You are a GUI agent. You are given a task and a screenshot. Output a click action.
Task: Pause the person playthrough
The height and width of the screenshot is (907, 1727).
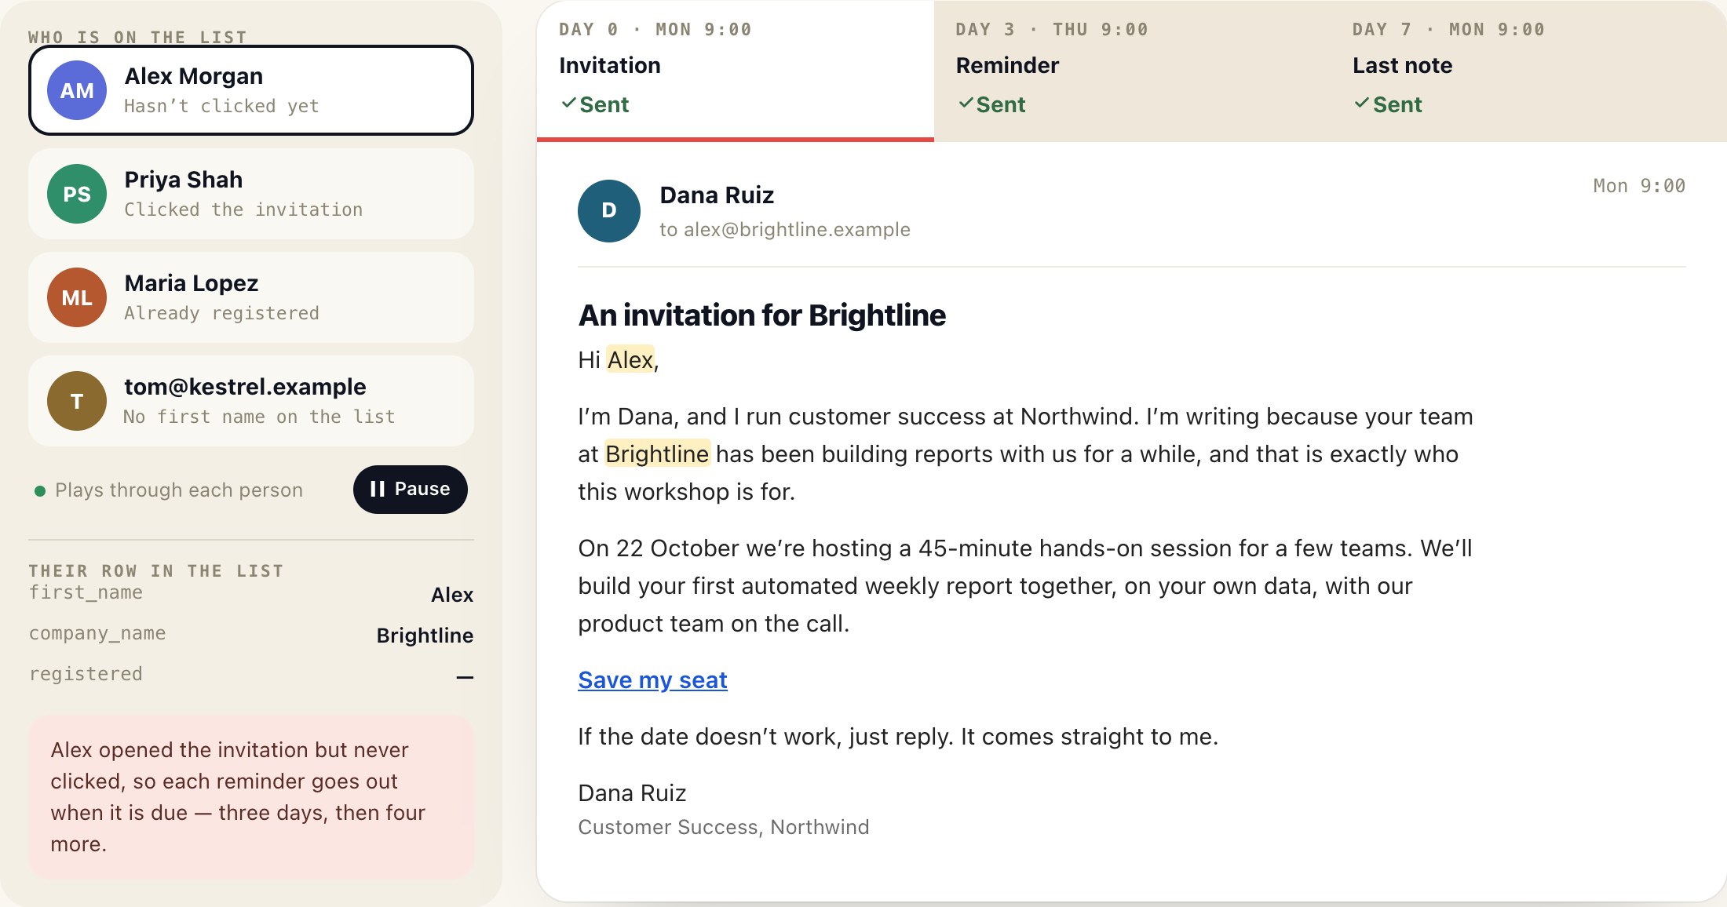411,490
